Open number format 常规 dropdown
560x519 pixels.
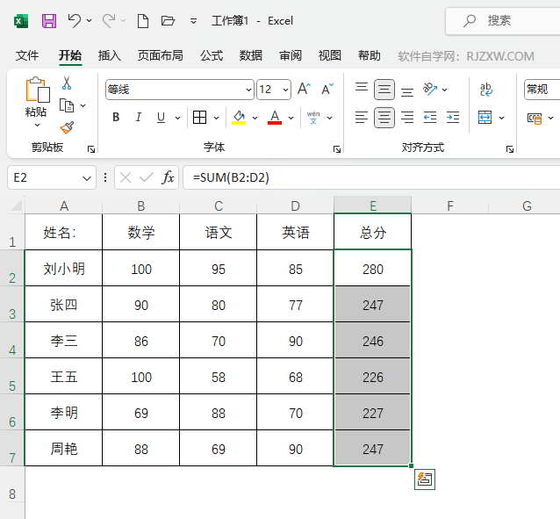[542, 90]
